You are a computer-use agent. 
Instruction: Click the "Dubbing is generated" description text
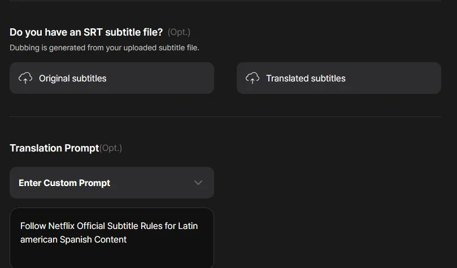pos(105,48)
